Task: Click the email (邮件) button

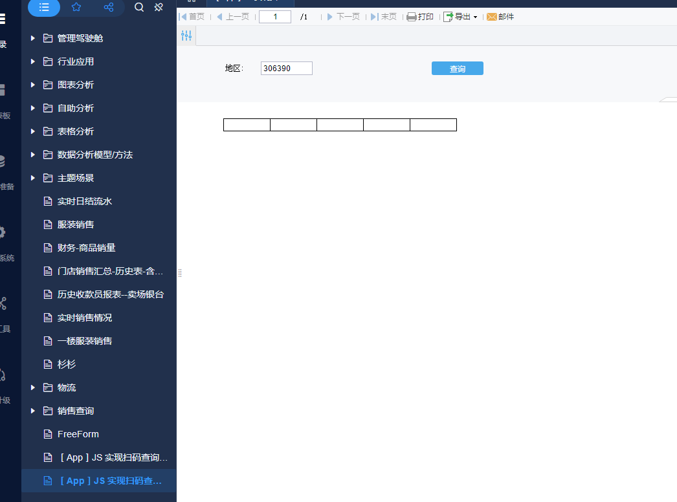Action: tap(500, 17)
